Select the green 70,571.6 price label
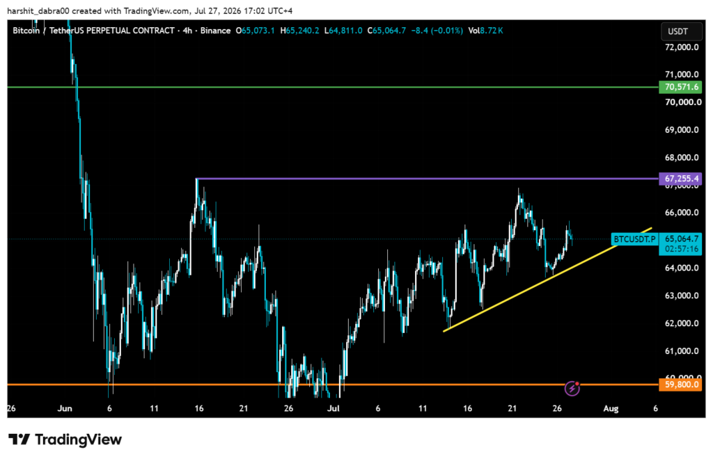The image size is (713, 461). pos(680,87)
